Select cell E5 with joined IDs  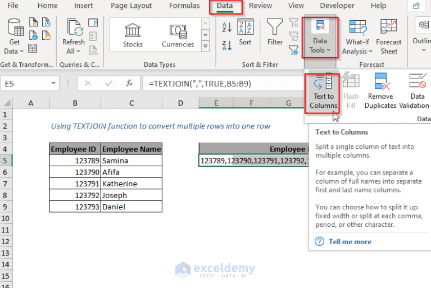pos(253,161)
